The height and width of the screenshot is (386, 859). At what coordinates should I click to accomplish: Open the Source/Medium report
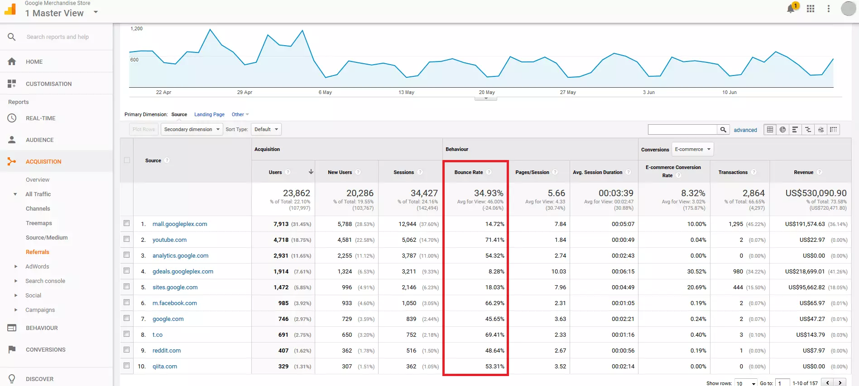(x=47, y=237)
